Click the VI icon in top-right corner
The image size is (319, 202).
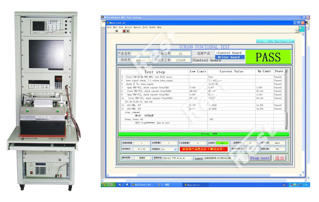[x=303, y=30]
